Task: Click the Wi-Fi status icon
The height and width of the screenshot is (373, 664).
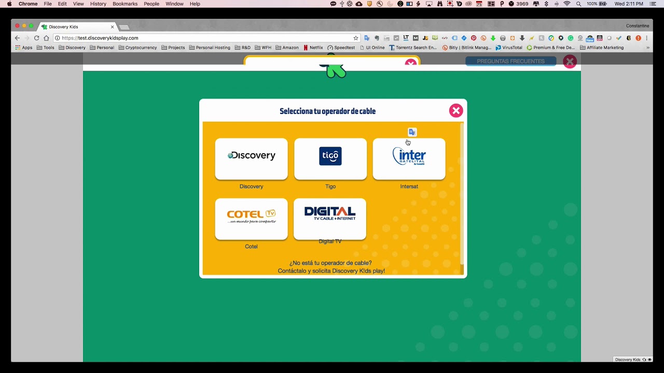Action: coord(567,4)
